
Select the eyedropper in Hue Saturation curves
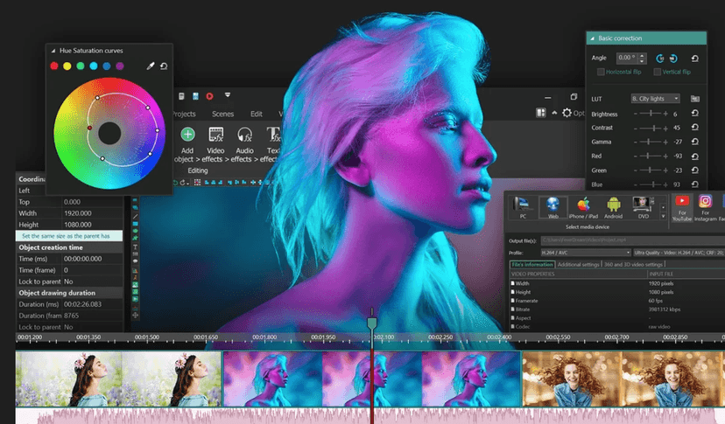coord(151,66)
